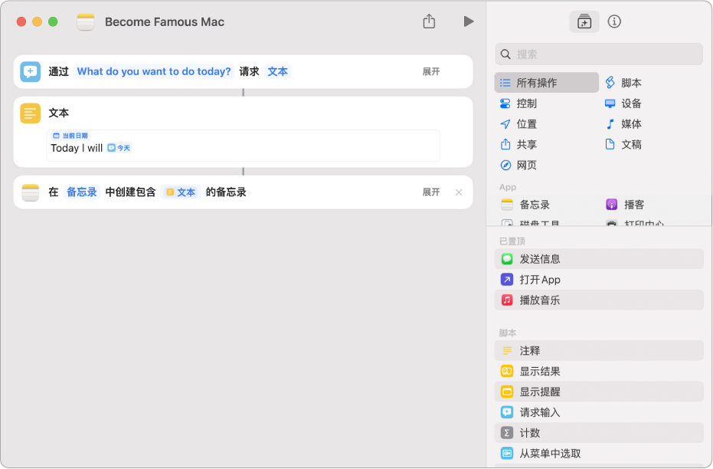Click the Ask for Input action icon
This screenshot has width=713, height=469.
pyautogui.click(x=31, y=72)
